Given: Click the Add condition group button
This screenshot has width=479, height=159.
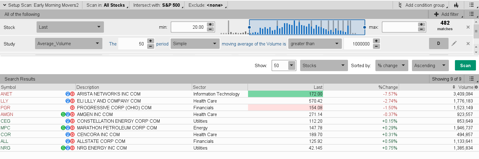Looking at the screenshot, I should (x=423, y=5).
